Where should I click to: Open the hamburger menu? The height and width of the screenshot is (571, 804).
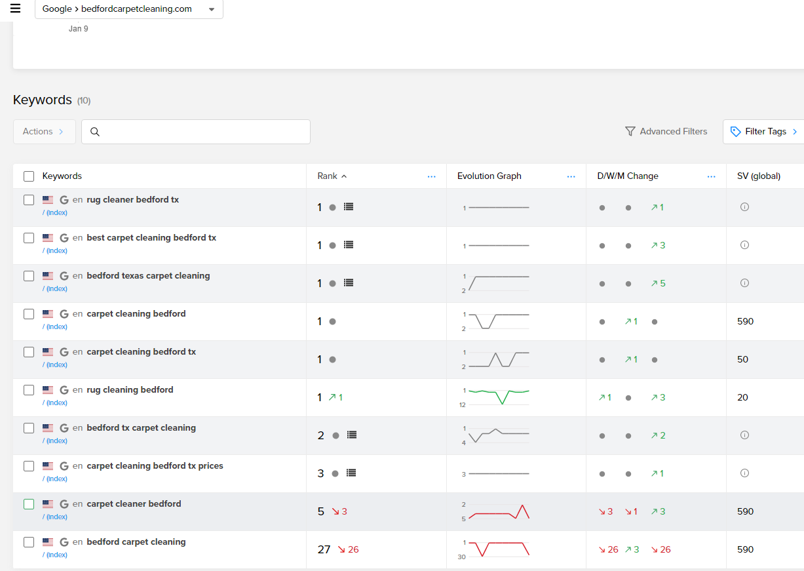pyautogui.click(x=16, y=9)
